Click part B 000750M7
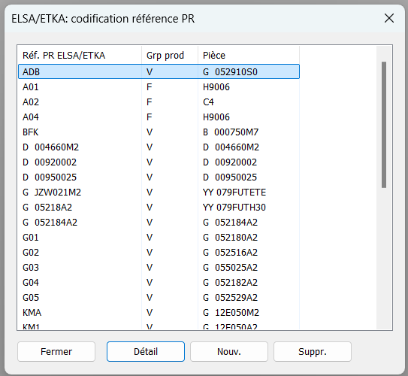 click(x=231, y=132)
